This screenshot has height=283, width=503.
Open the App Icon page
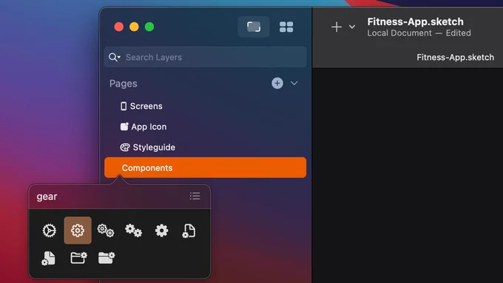pos(206,127)
